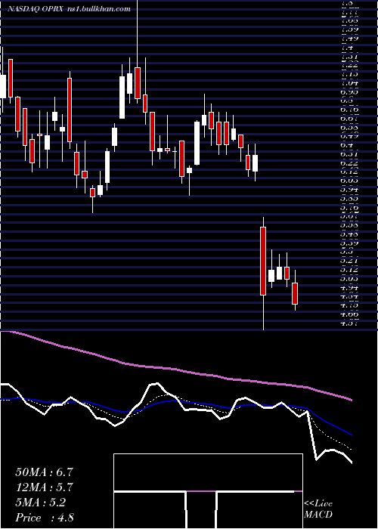Click the 5MA : 5.2 readout
The height and width of the screenshot is (529, 378).
pyautogui.click(x=41, y=503)
